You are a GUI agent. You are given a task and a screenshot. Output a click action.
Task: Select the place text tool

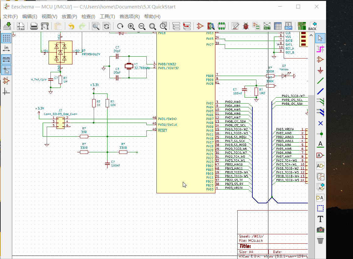320,219
